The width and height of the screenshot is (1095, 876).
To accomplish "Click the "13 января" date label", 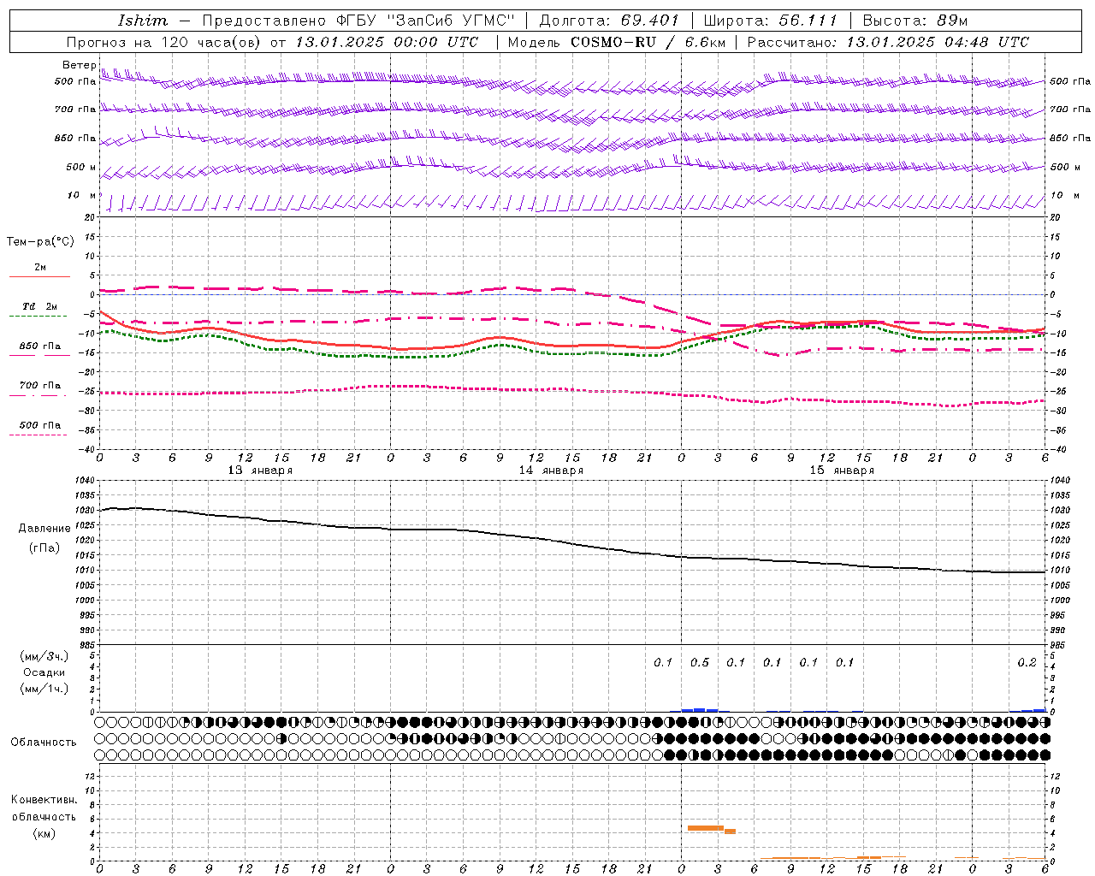I will pyautogui.click(x=260, y=471).
